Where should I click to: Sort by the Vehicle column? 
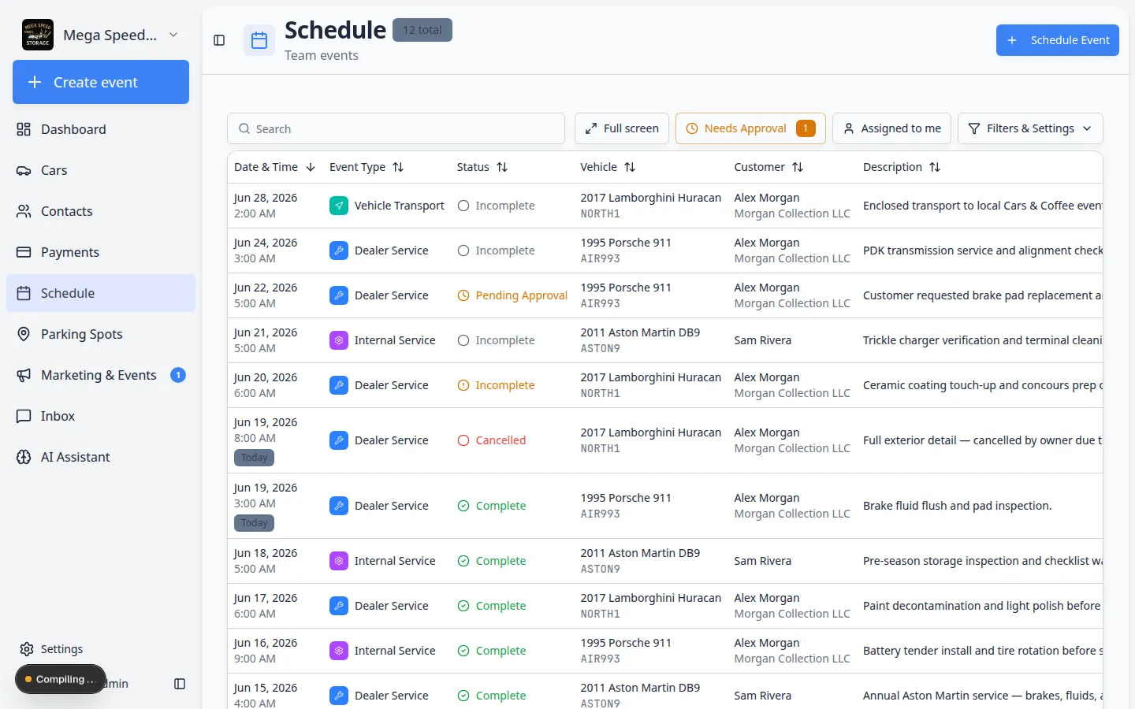608,167
